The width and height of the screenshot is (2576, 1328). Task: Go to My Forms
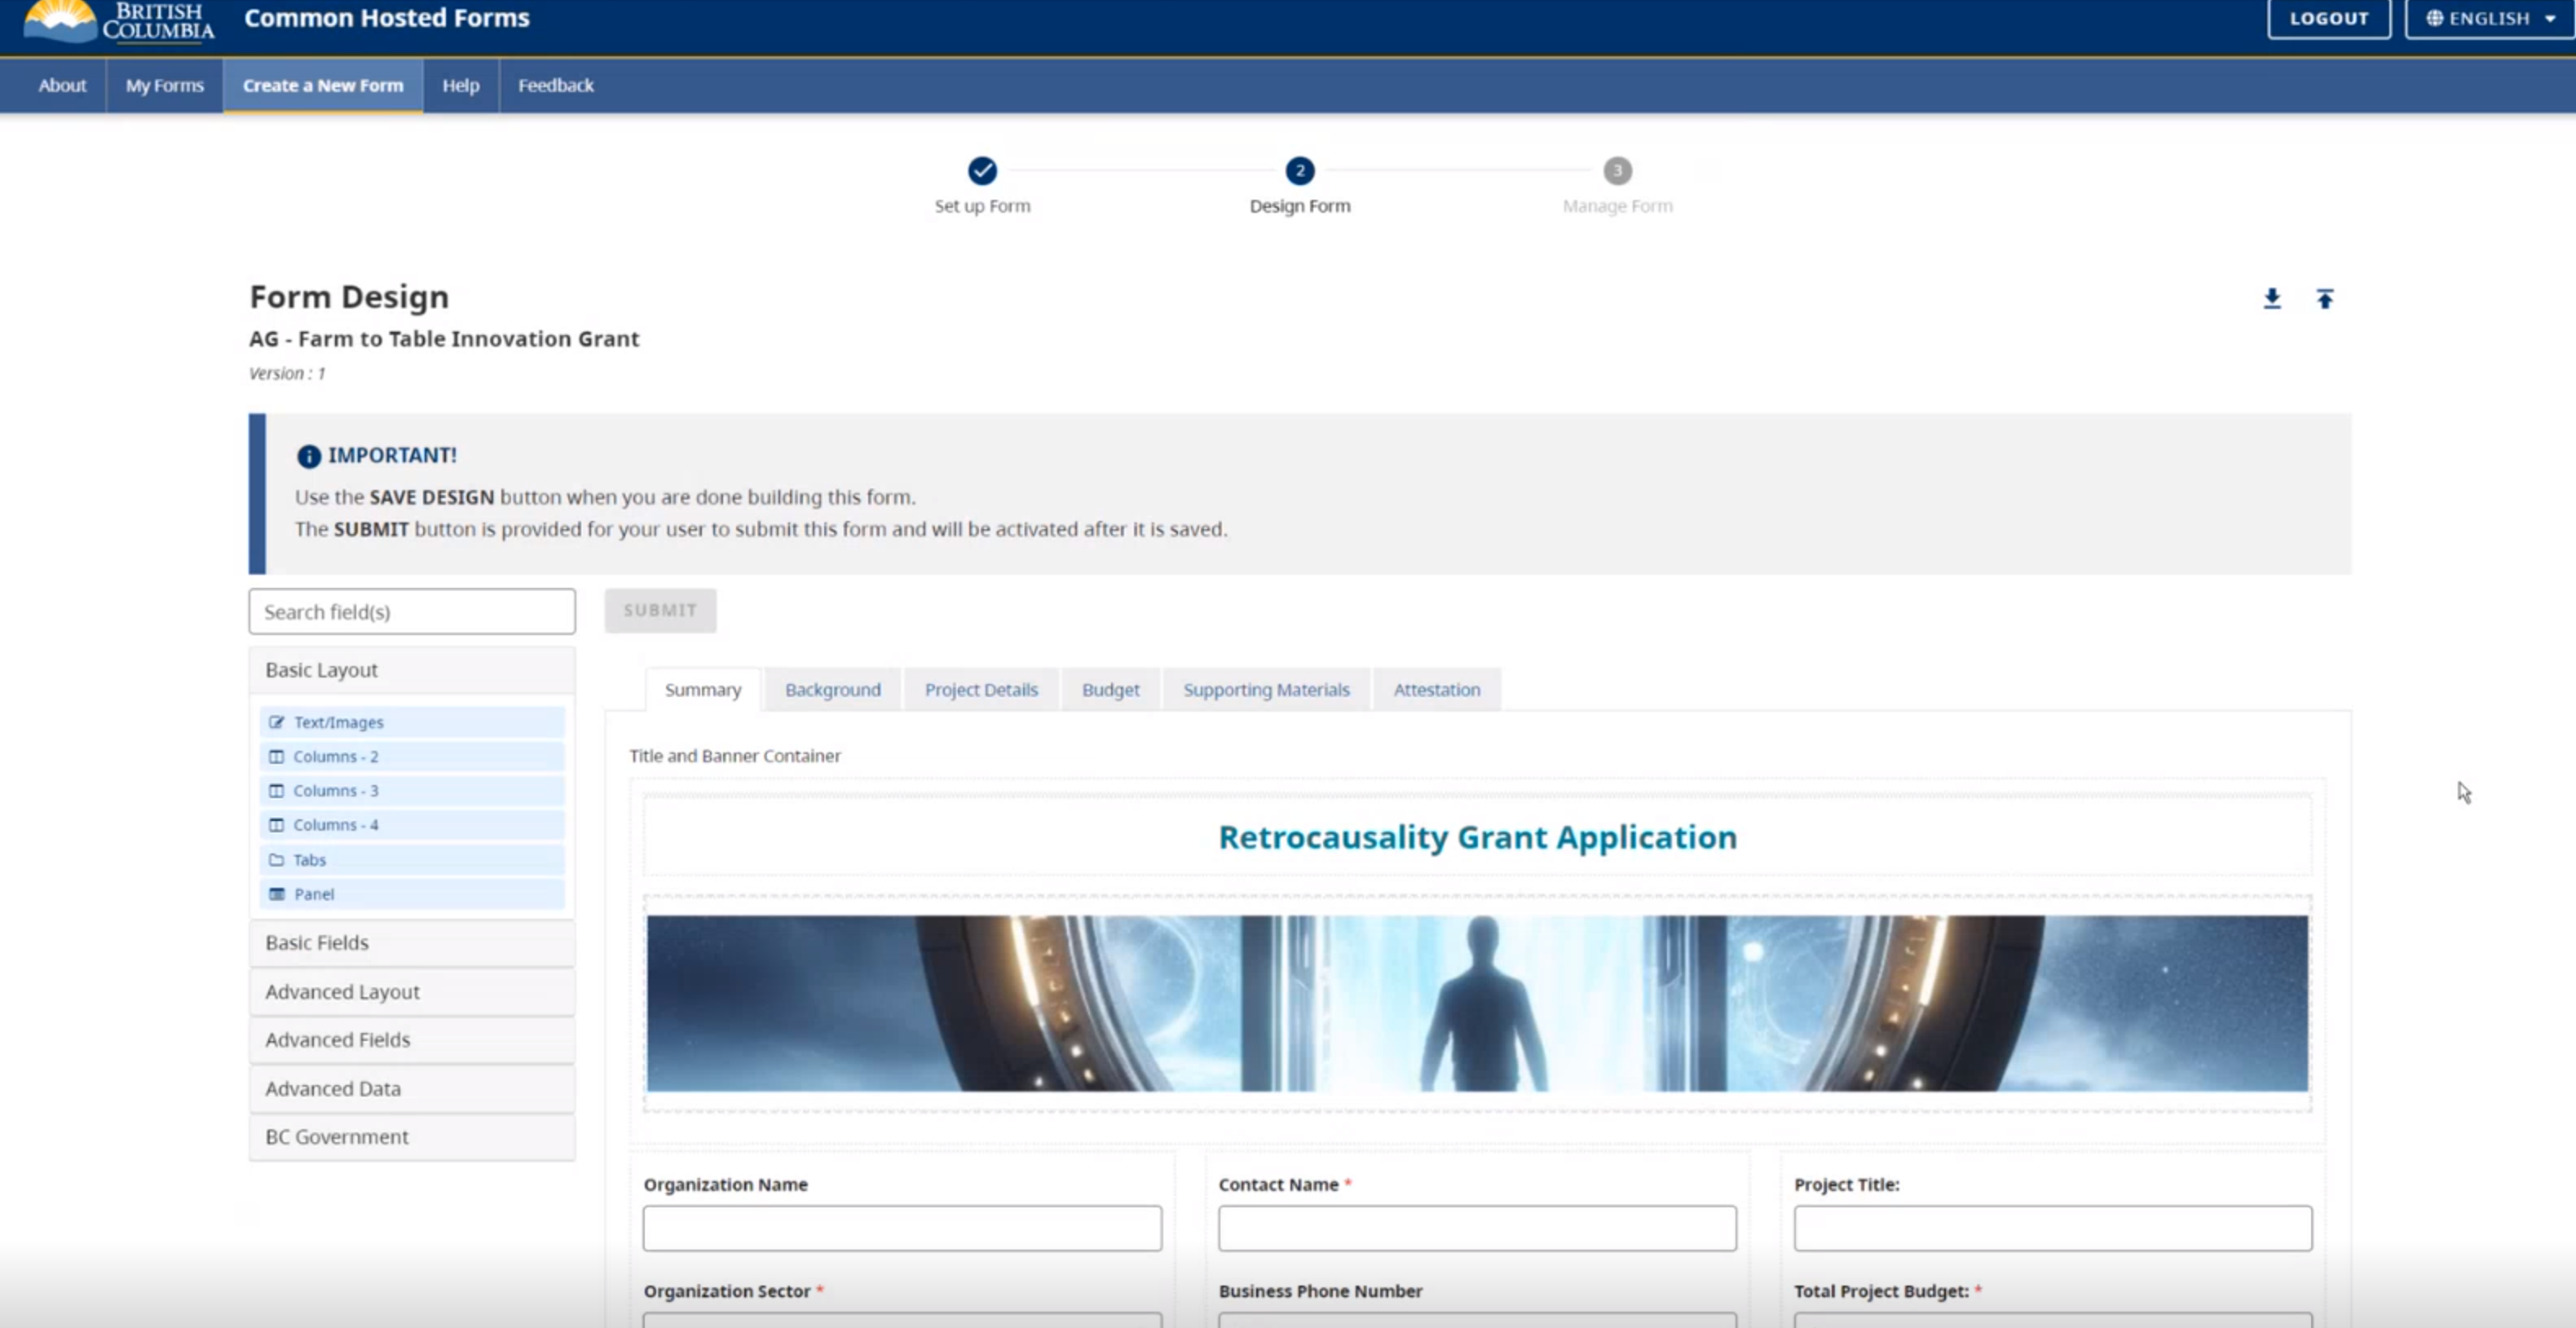(x=165, y=85)
